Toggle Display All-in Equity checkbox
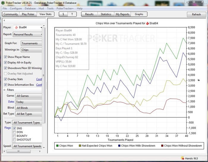Viewport: 208px width, 162px height. pos(5,62)
